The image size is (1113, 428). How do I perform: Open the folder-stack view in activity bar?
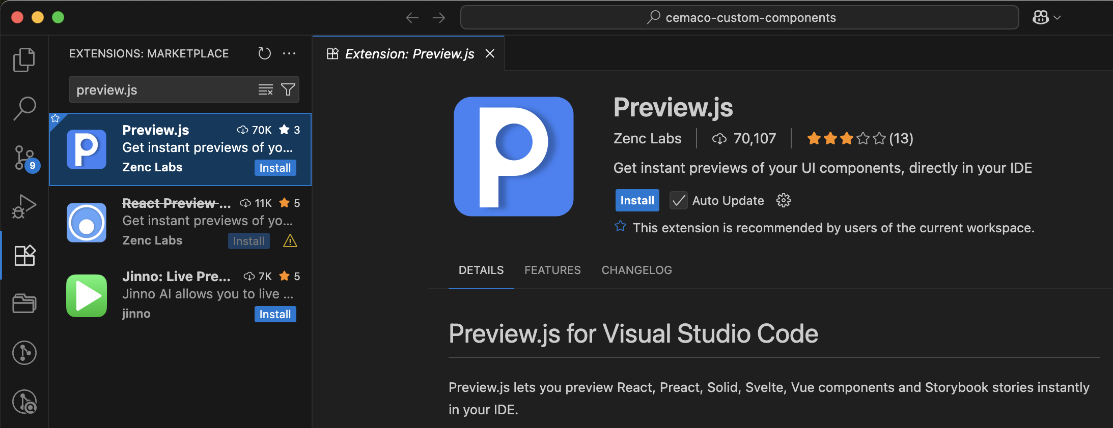pos(24,303)
